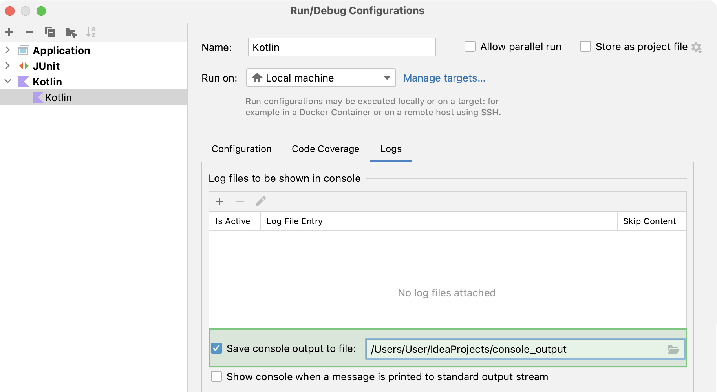
Task: Click inside the Name input field
Action: click(341, 47)
